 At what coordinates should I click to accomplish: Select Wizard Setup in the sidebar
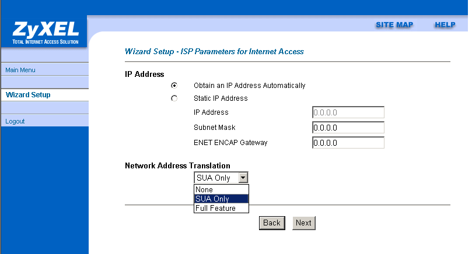[28, 95]
